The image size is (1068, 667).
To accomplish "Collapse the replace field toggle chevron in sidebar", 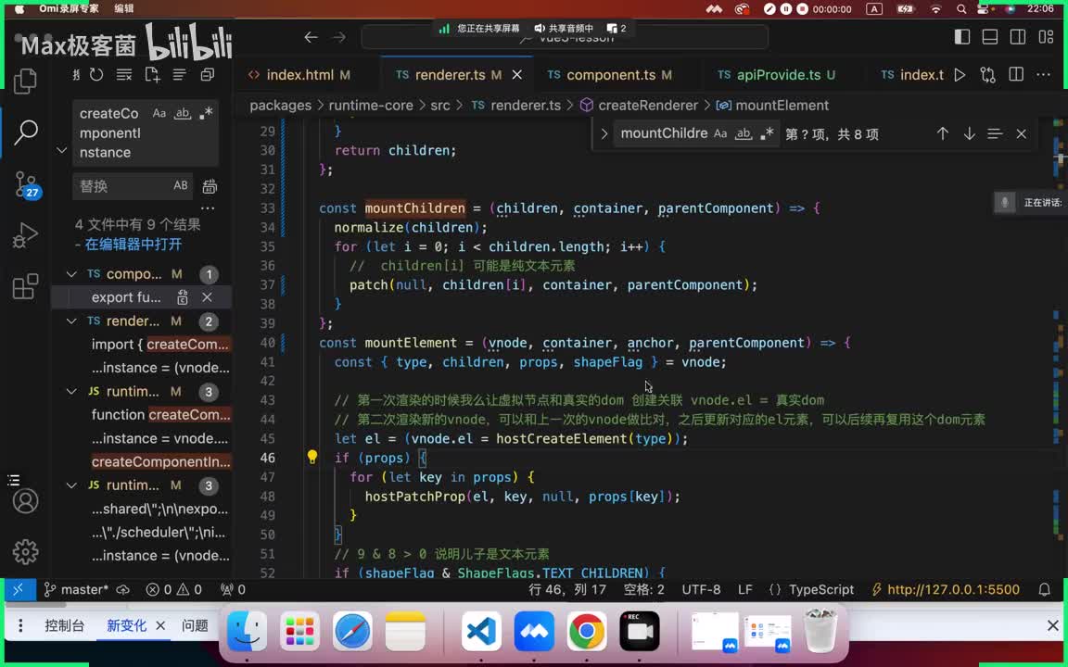I will pos(62,150).
